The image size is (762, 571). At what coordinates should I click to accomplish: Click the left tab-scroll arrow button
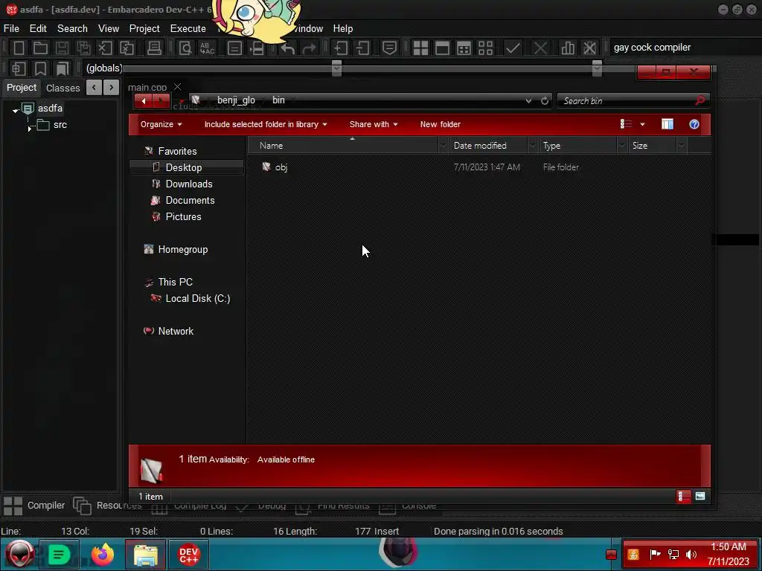coord(94,88)
